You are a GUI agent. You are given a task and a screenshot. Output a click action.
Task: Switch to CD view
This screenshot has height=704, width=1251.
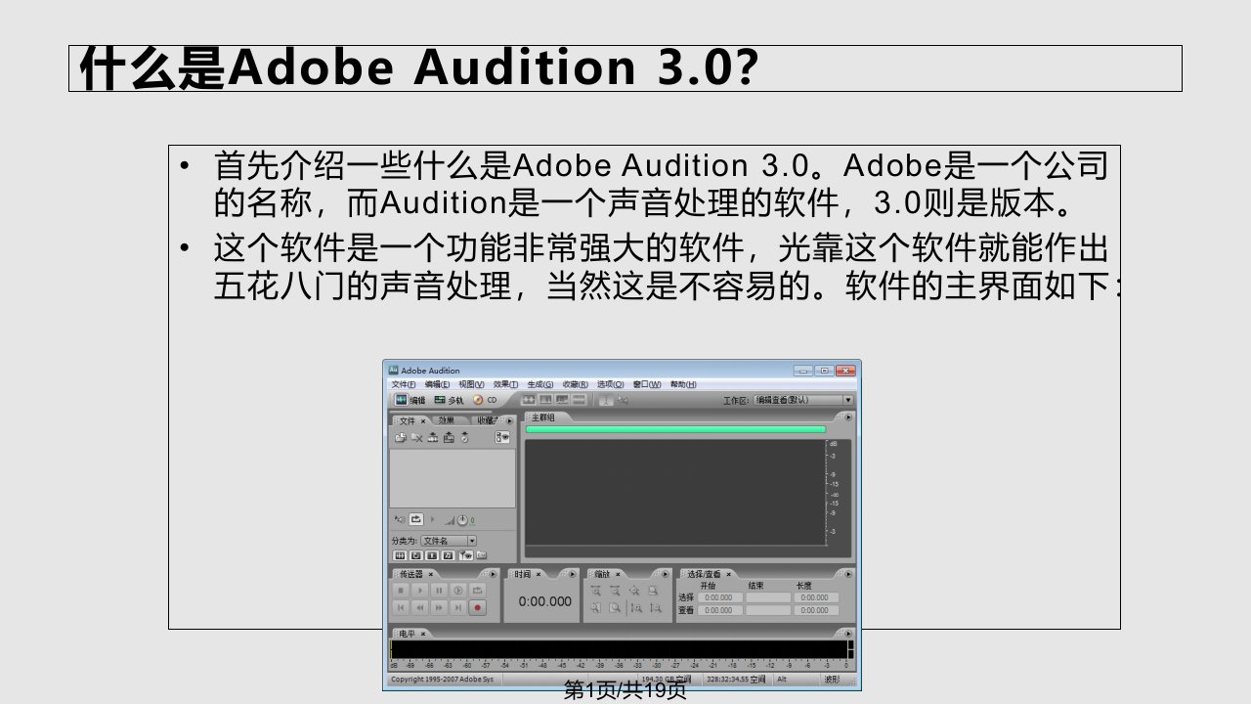pos(485,399)
